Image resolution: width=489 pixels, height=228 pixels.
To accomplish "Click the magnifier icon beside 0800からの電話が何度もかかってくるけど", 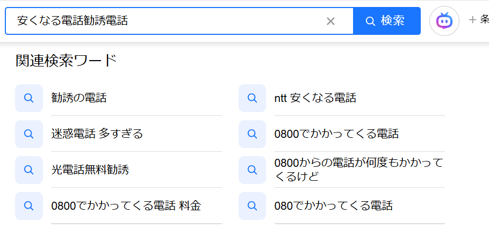I will 252,170.
